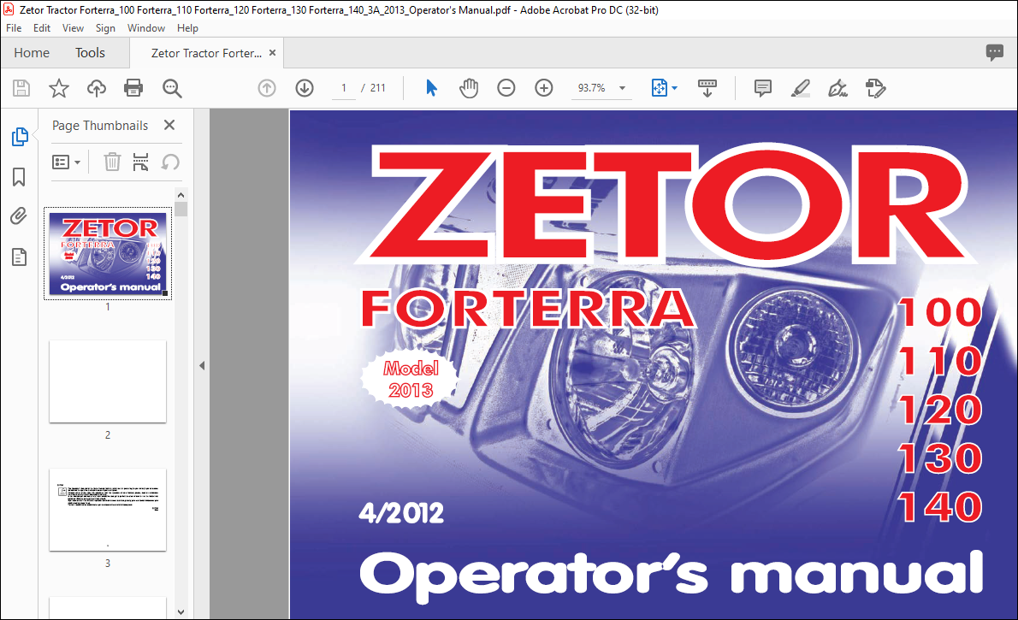The image size is (1018, 620).
Task: Open the Edit menu
Action: (x=42, y=28)
